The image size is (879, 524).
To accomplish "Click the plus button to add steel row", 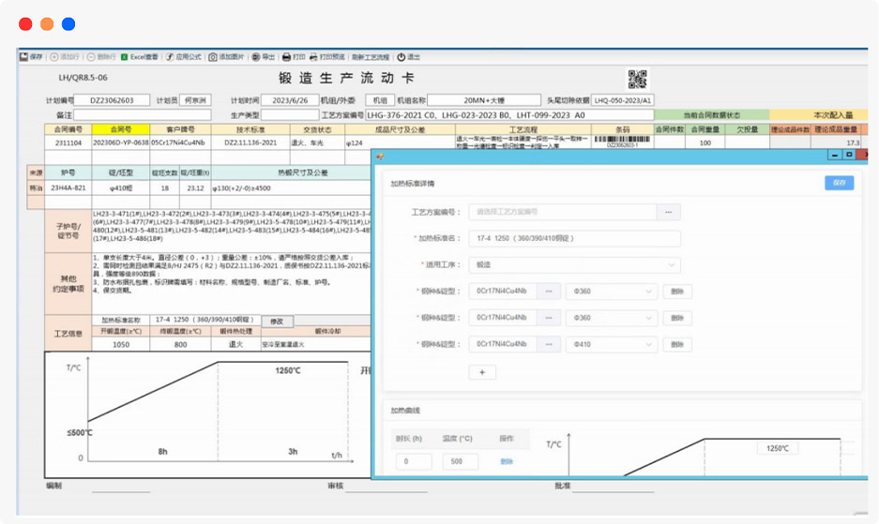I will (482, 372).
